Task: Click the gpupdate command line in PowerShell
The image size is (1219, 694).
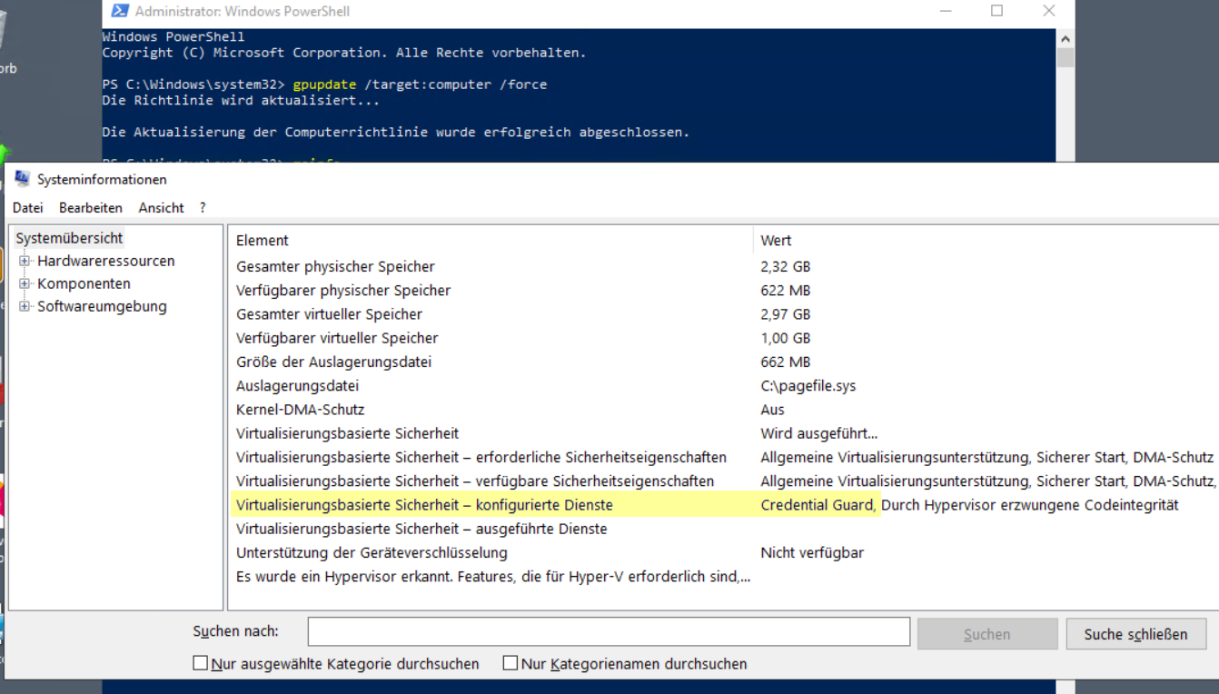Action: 324,84
